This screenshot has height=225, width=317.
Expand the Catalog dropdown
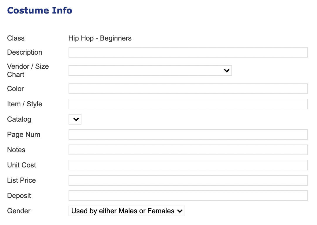click(75, 119)
